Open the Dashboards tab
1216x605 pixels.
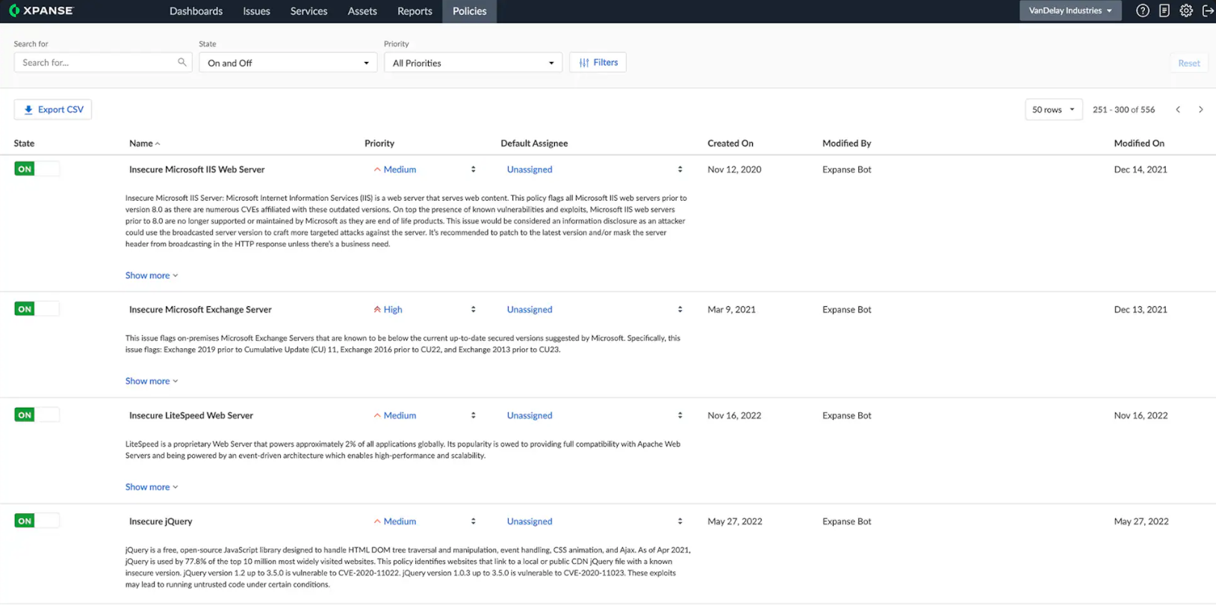tap(196, 11)
